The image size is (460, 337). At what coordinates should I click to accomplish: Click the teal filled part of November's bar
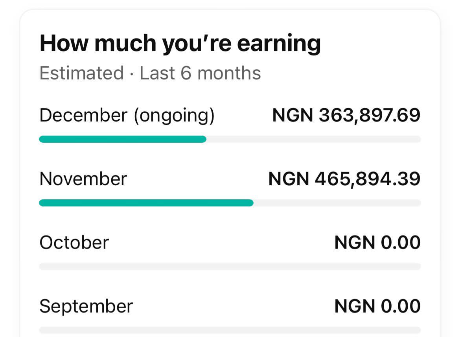point(146,203)
